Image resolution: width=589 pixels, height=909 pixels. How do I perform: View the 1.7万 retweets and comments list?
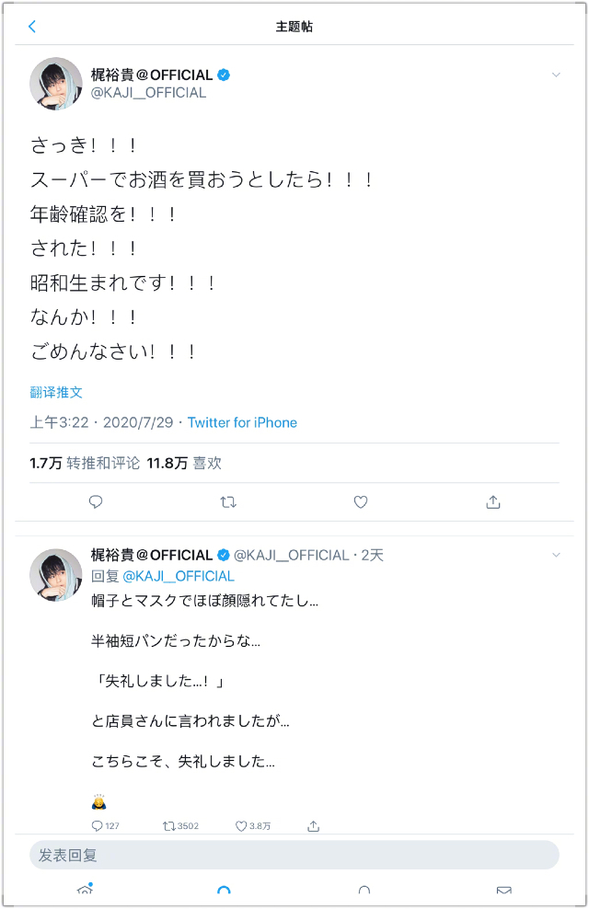[85, 463]
